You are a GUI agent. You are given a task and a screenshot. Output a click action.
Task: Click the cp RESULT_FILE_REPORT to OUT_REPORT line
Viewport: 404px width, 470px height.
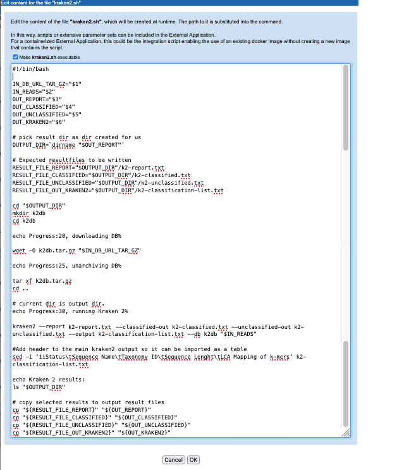point(82,410)
